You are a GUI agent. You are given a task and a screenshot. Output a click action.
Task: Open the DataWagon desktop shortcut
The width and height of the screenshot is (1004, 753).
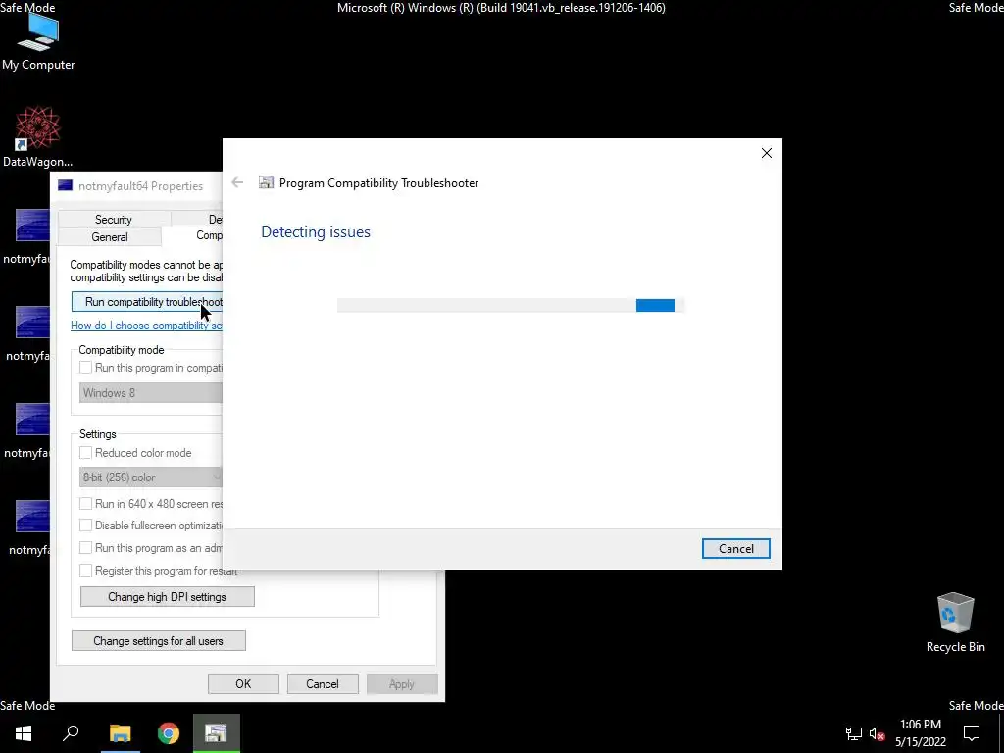coord(38,137)
